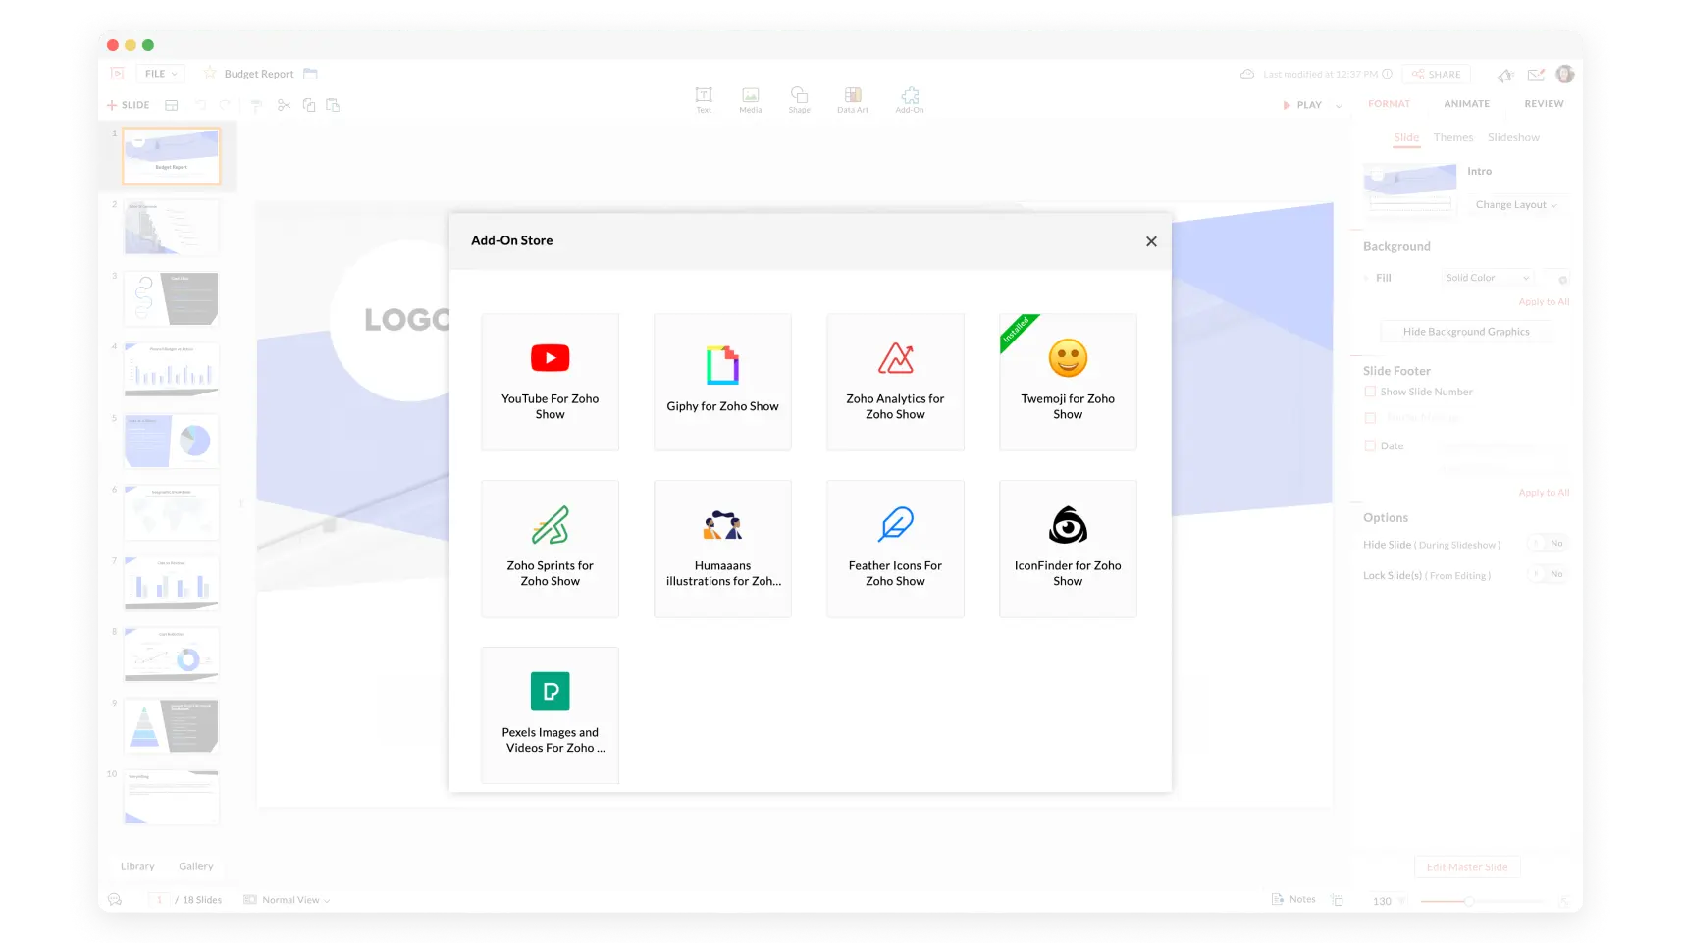Click the SHARE button
The width and height of the screenshot is (1684, 943).
(1437, 74)
